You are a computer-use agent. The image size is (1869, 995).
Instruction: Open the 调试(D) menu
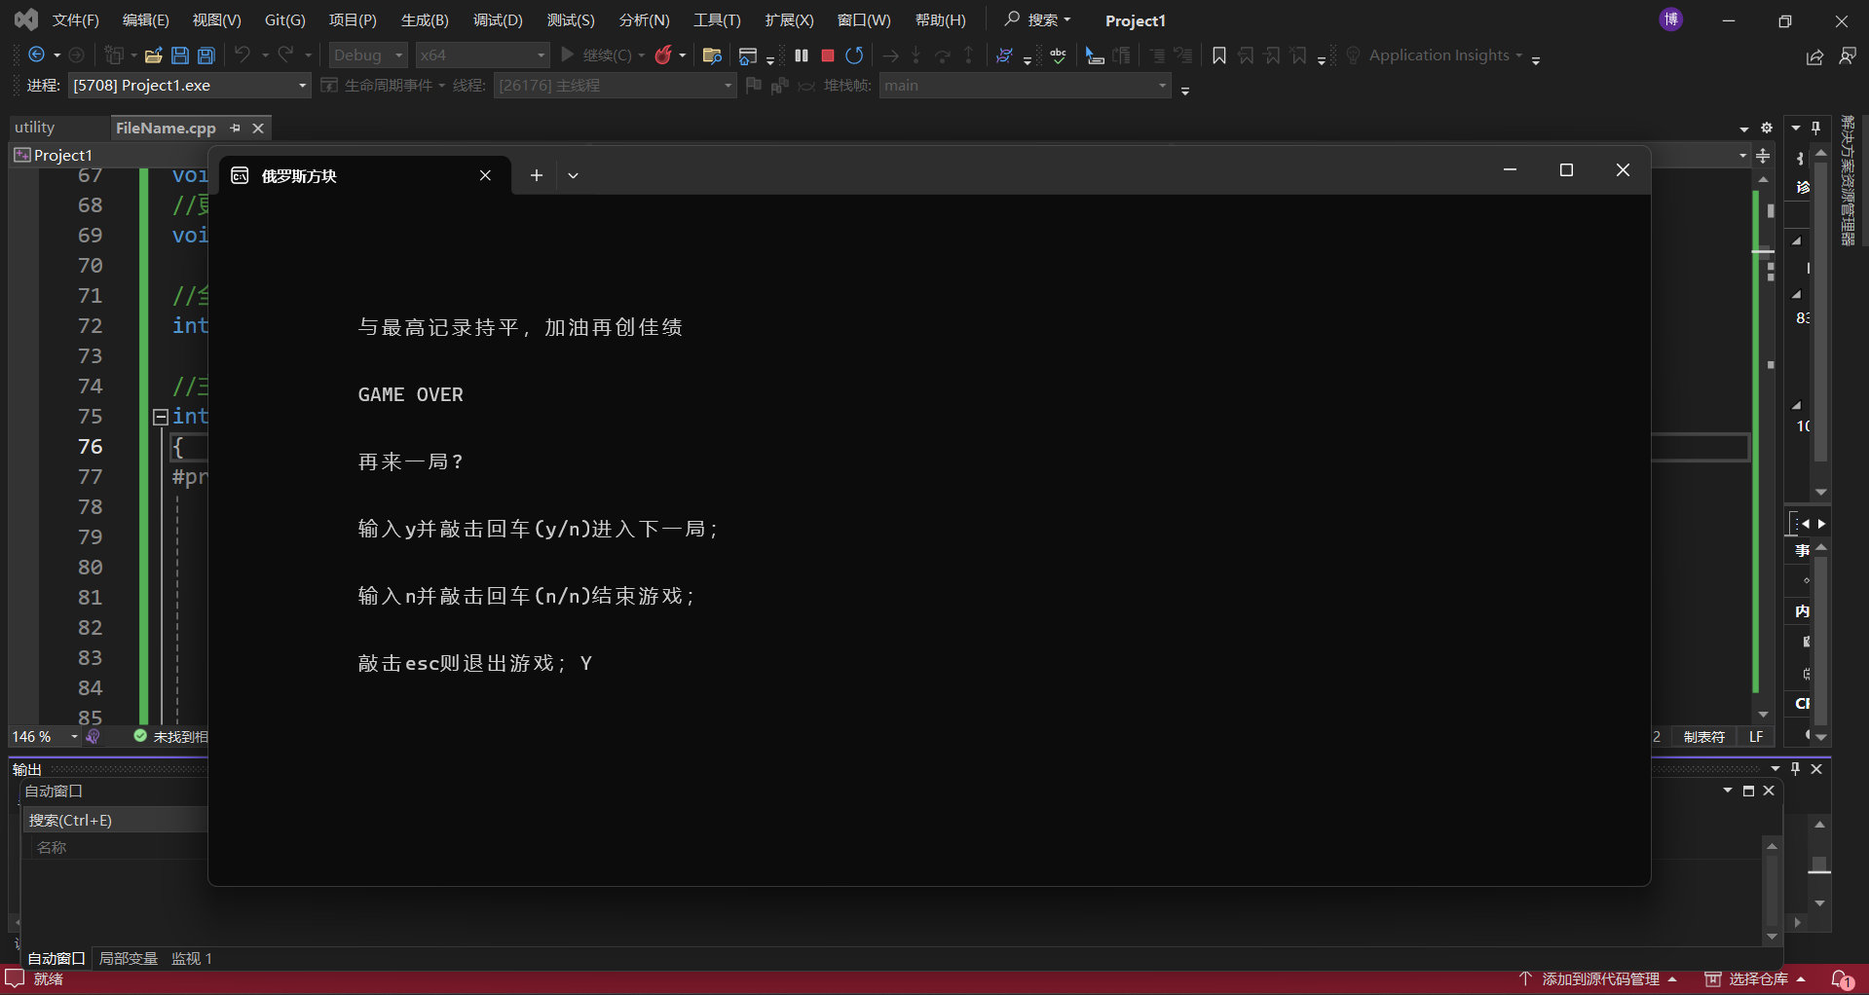click(x=498, y=20)
